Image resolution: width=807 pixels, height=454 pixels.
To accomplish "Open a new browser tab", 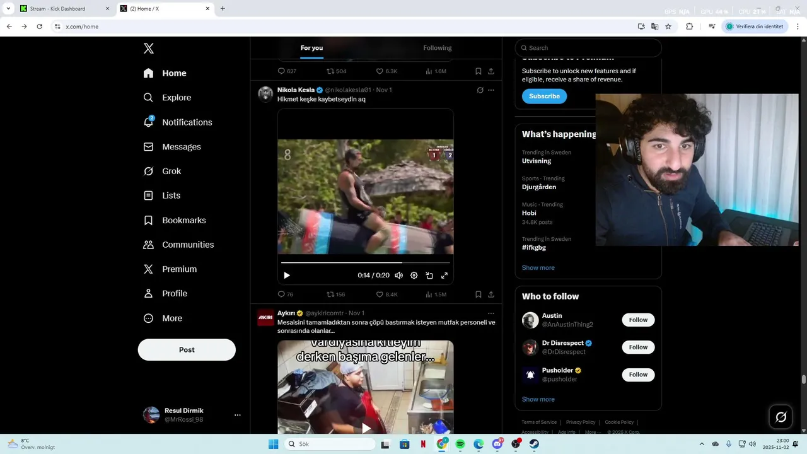I will (x=223, y=9).
